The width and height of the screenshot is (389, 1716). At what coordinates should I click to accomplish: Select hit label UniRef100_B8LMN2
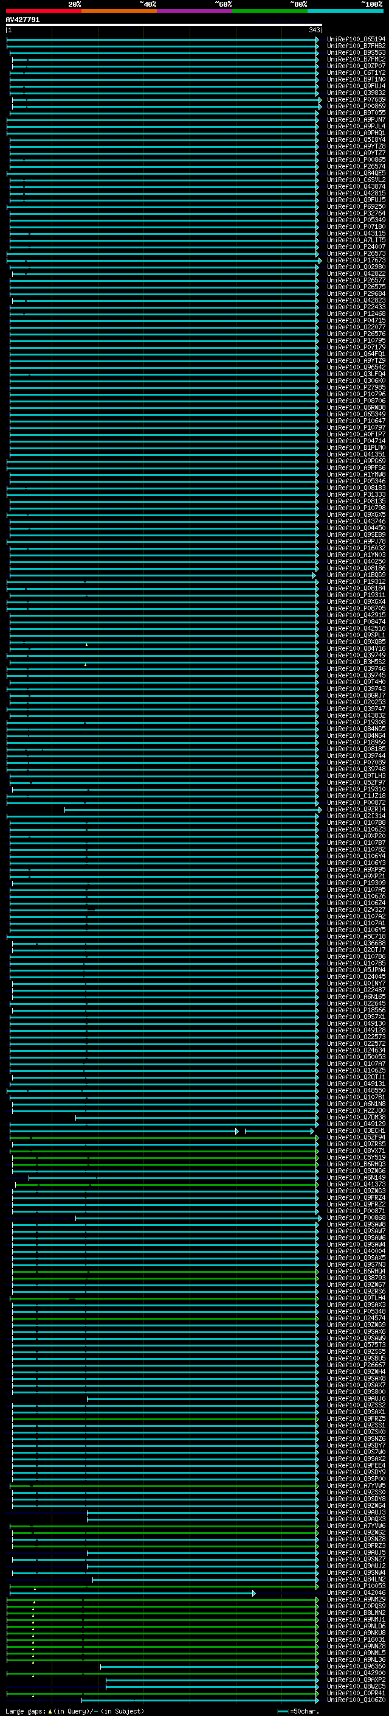pos(356,1613)
